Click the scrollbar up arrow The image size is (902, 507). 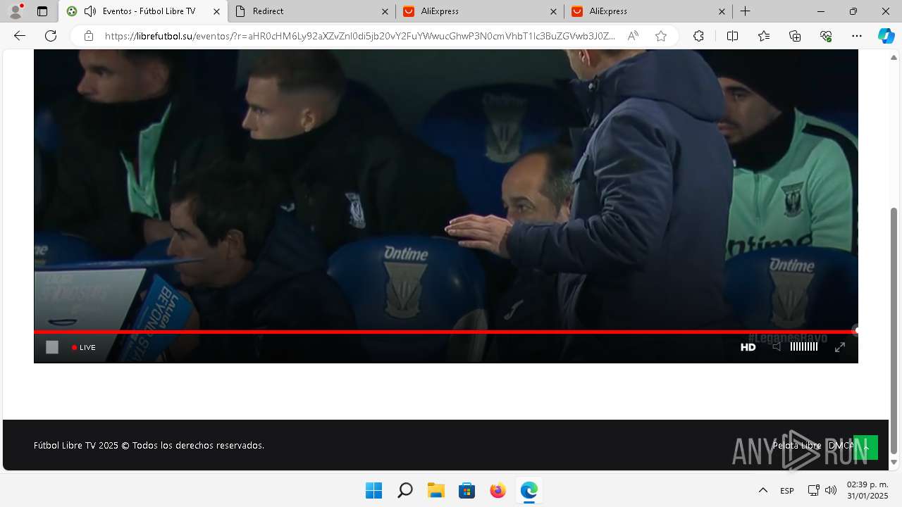[894, 56]
